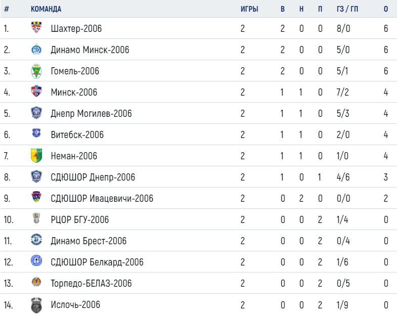Click the Минск-2006 team emblem
Screen dimensions: 397x315
click(36, 91)
